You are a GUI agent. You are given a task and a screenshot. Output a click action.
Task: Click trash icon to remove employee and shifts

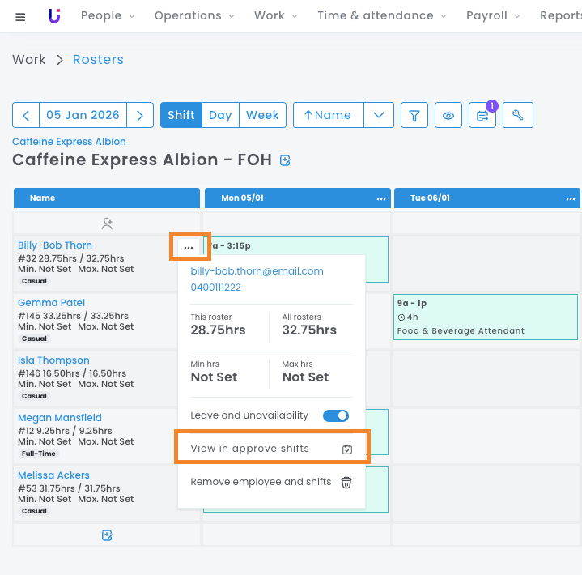pyautogui.click(x=346, y=483)
